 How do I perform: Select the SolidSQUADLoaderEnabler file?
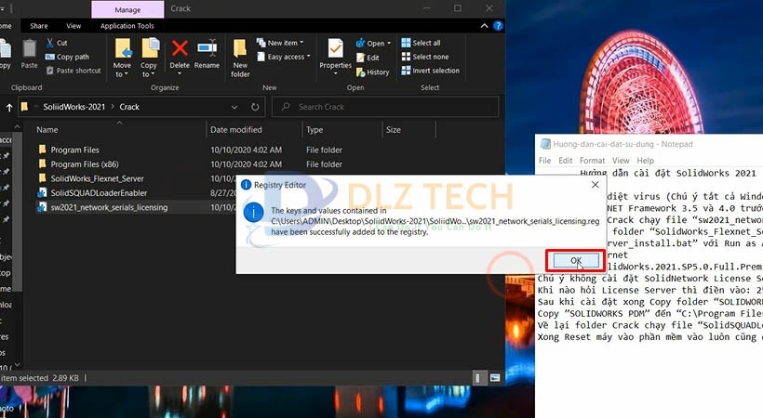(x=99, y=193)
